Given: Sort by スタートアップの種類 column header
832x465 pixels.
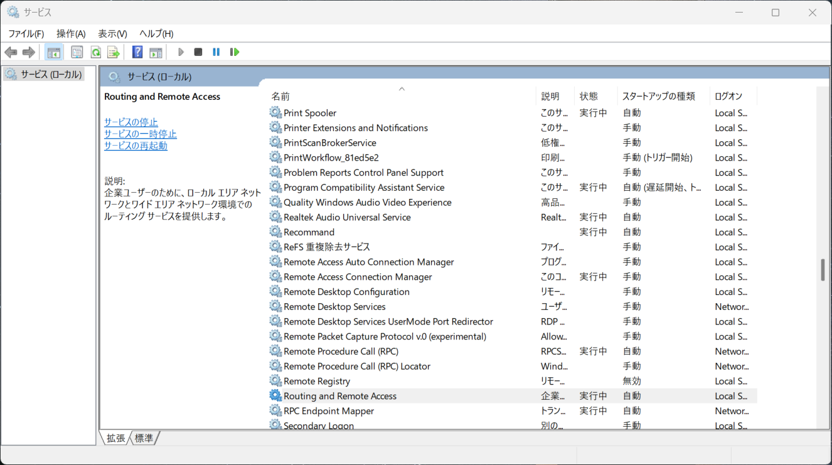Looking at the screenshot, I should pyautogui.click(x=664, y=96).
